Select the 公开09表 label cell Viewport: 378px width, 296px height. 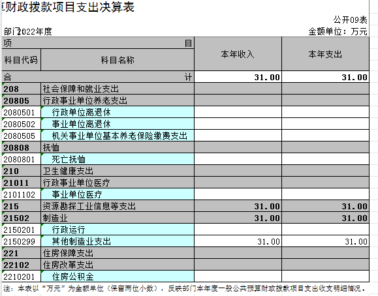[350, 20]
